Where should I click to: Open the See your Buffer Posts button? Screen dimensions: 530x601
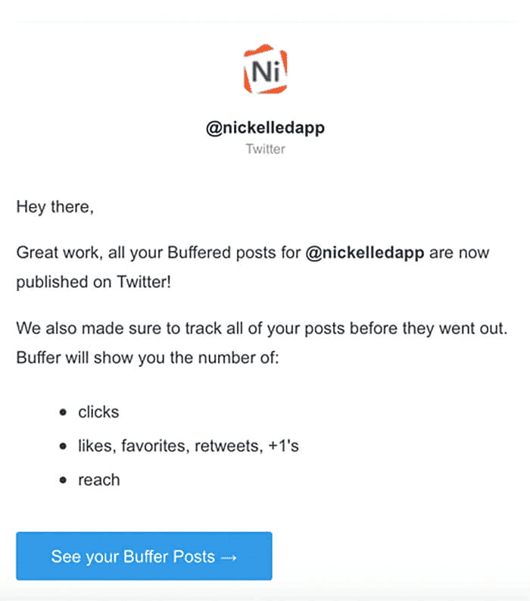[144, 556]
